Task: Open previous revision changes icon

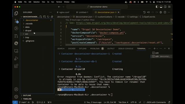Action: (149, 12)
